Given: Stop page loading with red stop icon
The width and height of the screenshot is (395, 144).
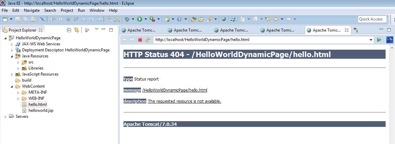Looking at the screenshot, I should point(140,40).
